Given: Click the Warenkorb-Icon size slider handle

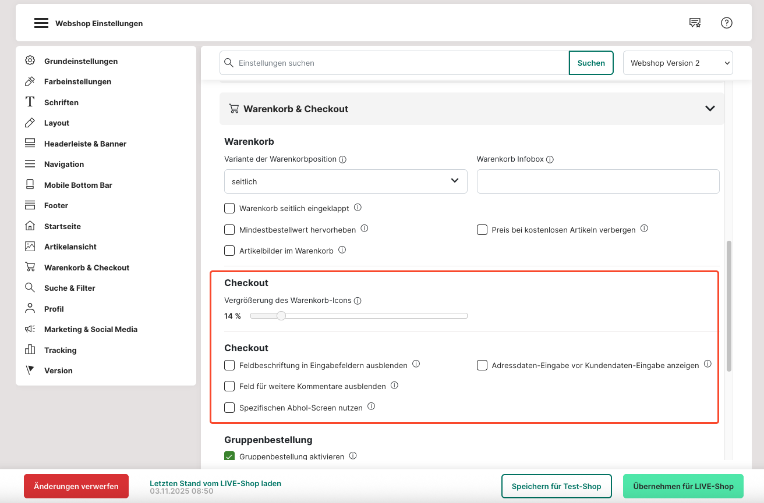Looking at the screenshot, I should (x=281, y=316).
